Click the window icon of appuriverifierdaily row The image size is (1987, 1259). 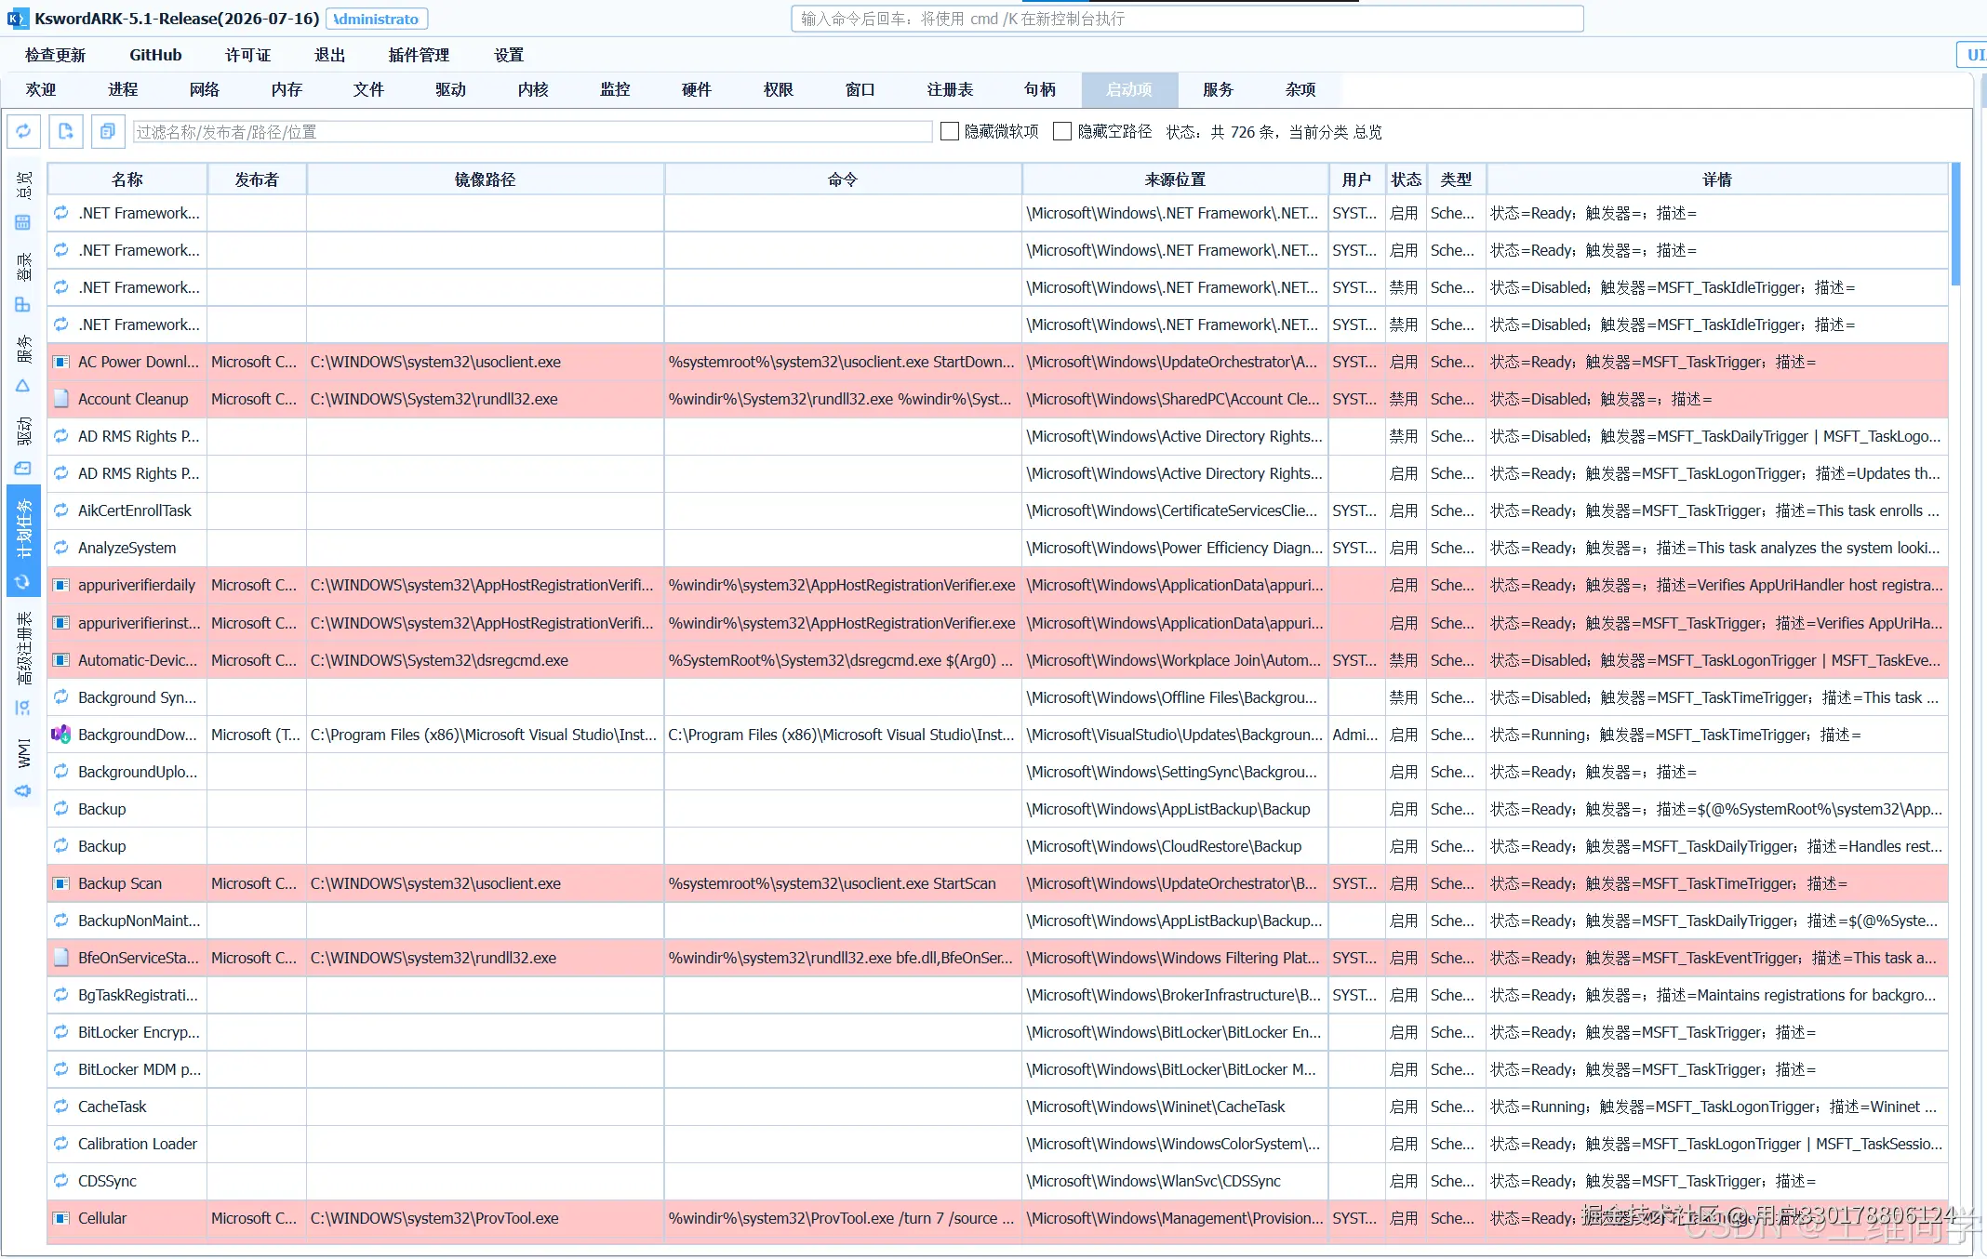[x=60, y=585]
